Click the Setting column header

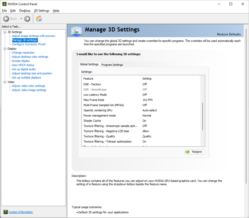170,78
